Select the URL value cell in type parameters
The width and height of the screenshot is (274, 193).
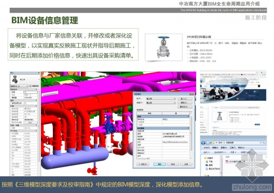176,142
